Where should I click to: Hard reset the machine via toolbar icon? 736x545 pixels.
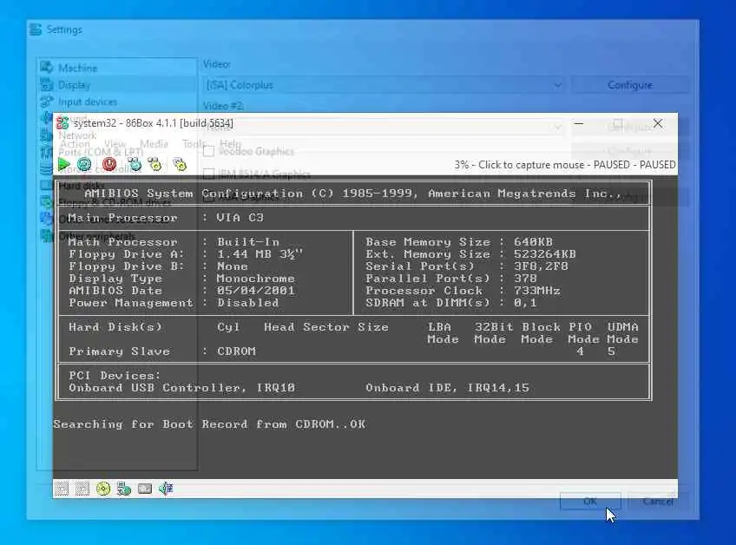tap(84, 164)
